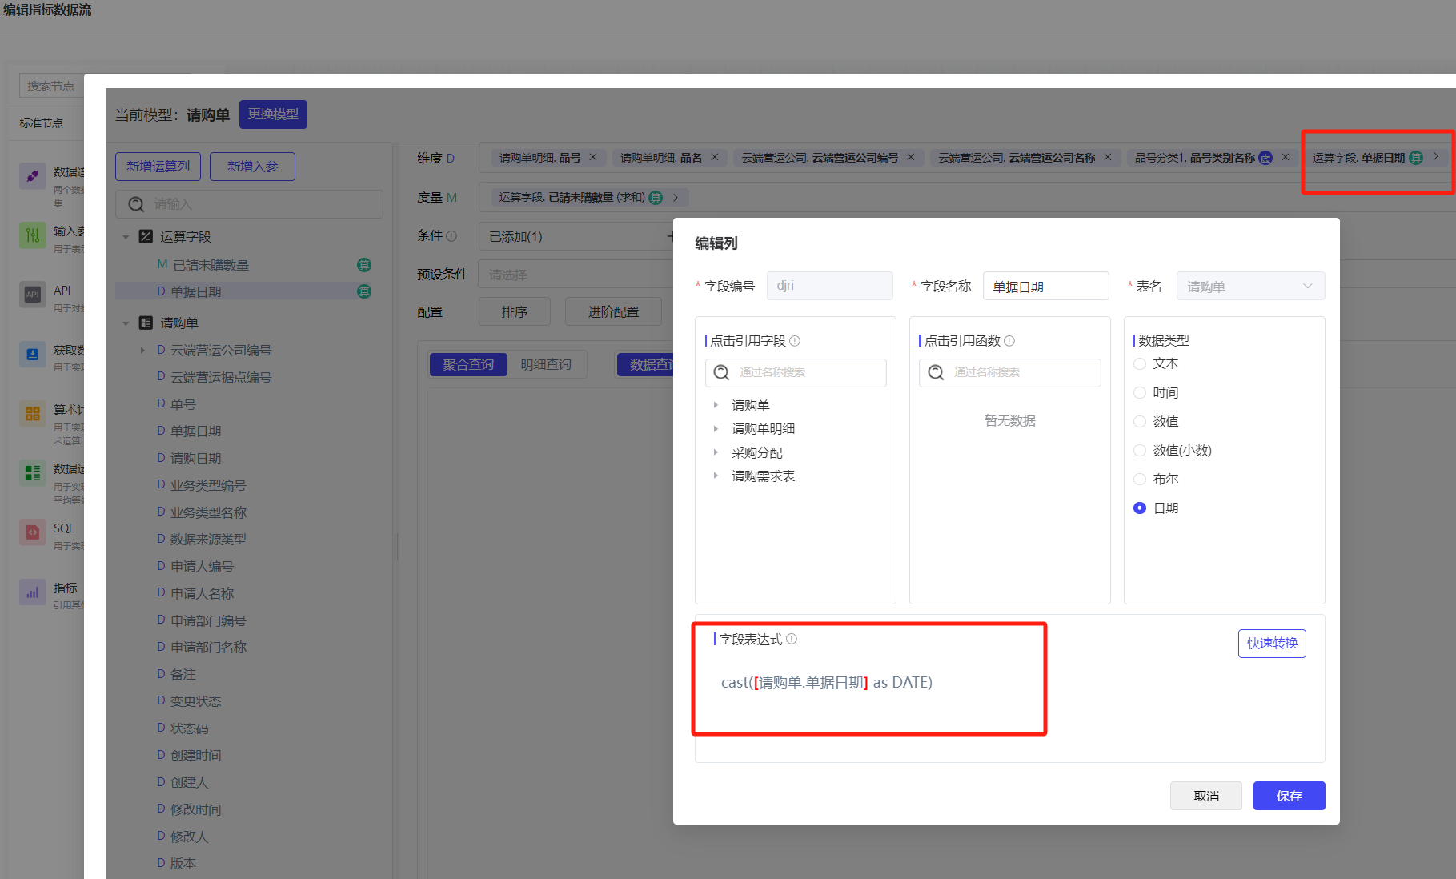Expand the 请购单 node in reference fields
Image resolution: width=1456 pixels, height=879 pixels.
tap(716, 405)
